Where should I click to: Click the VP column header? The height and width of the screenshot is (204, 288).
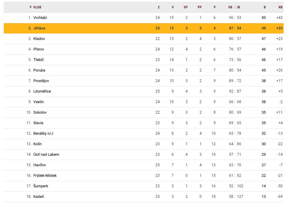[186, 7]
